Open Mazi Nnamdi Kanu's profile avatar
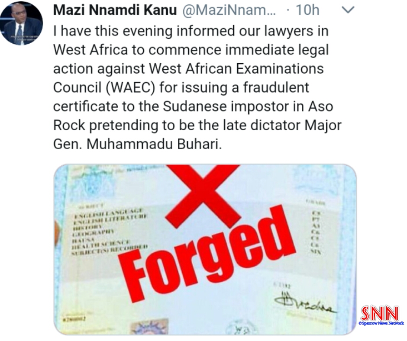Image resolution: width=407 pixels, height=341 pixels. 21,23
